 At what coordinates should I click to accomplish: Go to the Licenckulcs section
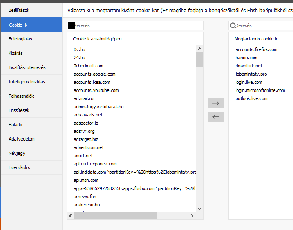[x=31, y=167]
